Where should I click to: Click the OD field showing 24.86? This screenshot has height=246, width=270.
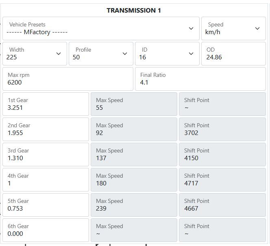click(233, 54)
